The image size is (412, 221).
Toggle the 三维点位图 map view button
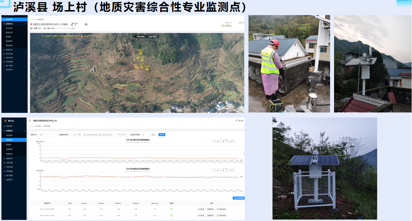152,37
